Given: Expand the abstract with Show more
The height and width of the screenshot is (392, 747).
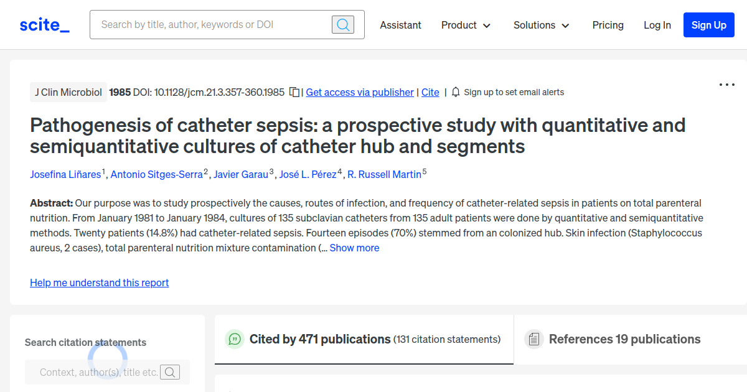Looking at the screenshot, I should (354, 247).
